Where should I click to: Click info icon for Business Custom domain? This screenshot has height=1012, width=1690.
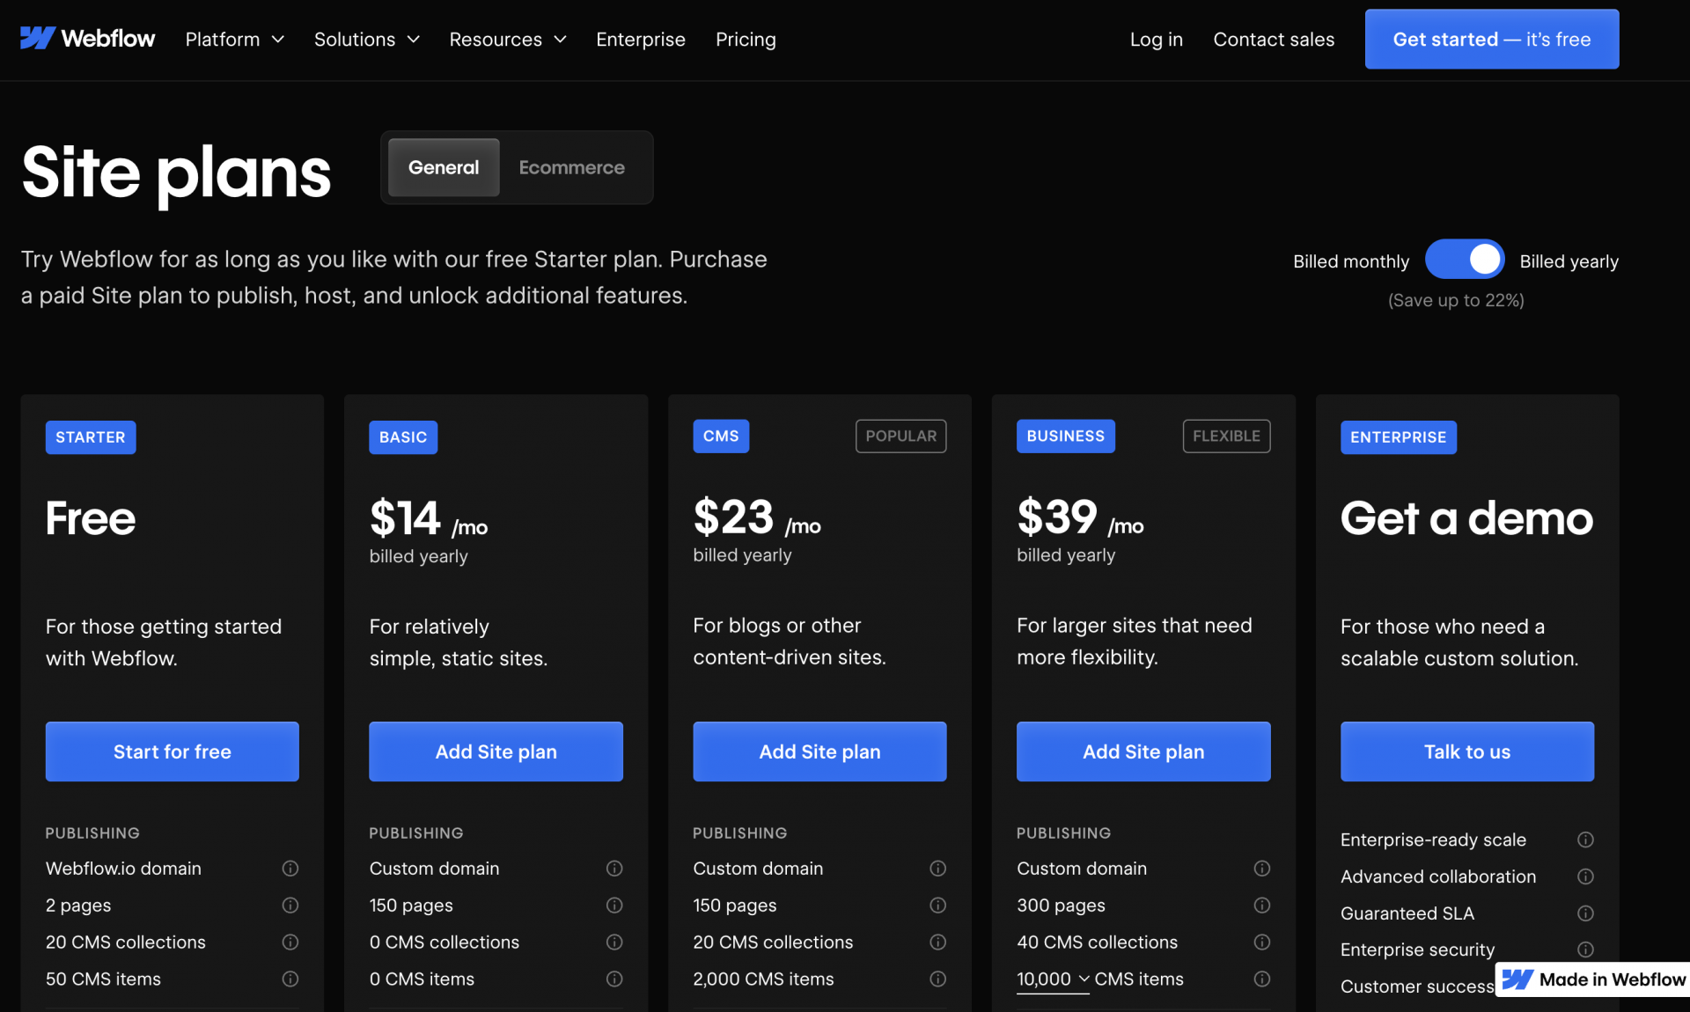pyautogui.click(x=1261, y=869)
